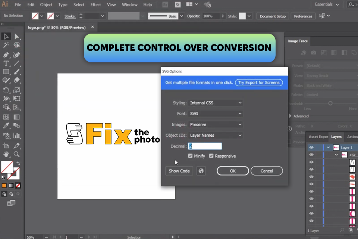358x239 pixels.
Task: Select the Selection tool arrow
Action: [6, 36]
